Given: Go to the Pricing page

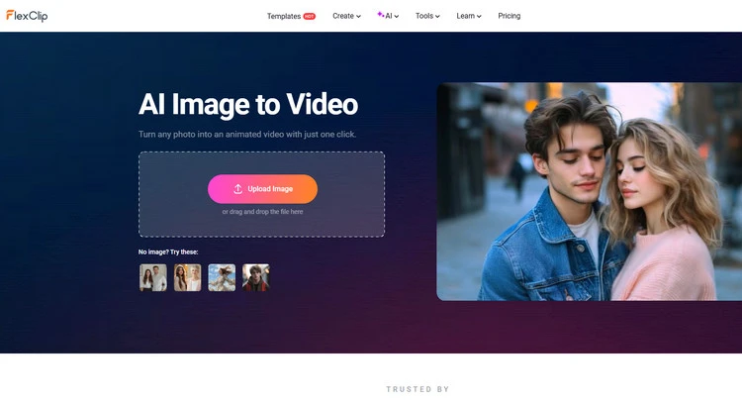Looking at the screenshot, I should click(510, 16).
